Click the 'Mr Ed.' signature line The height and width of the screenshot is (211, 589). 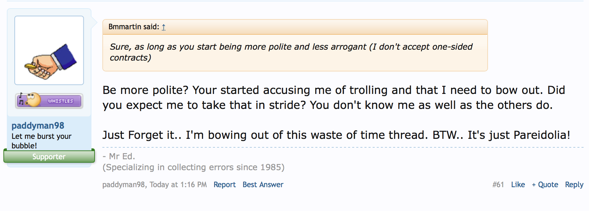[x=119, y=156]
